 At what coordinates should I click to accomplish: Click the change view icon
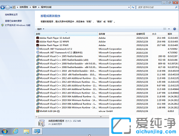pyautogui.click(x=165, y=29)
